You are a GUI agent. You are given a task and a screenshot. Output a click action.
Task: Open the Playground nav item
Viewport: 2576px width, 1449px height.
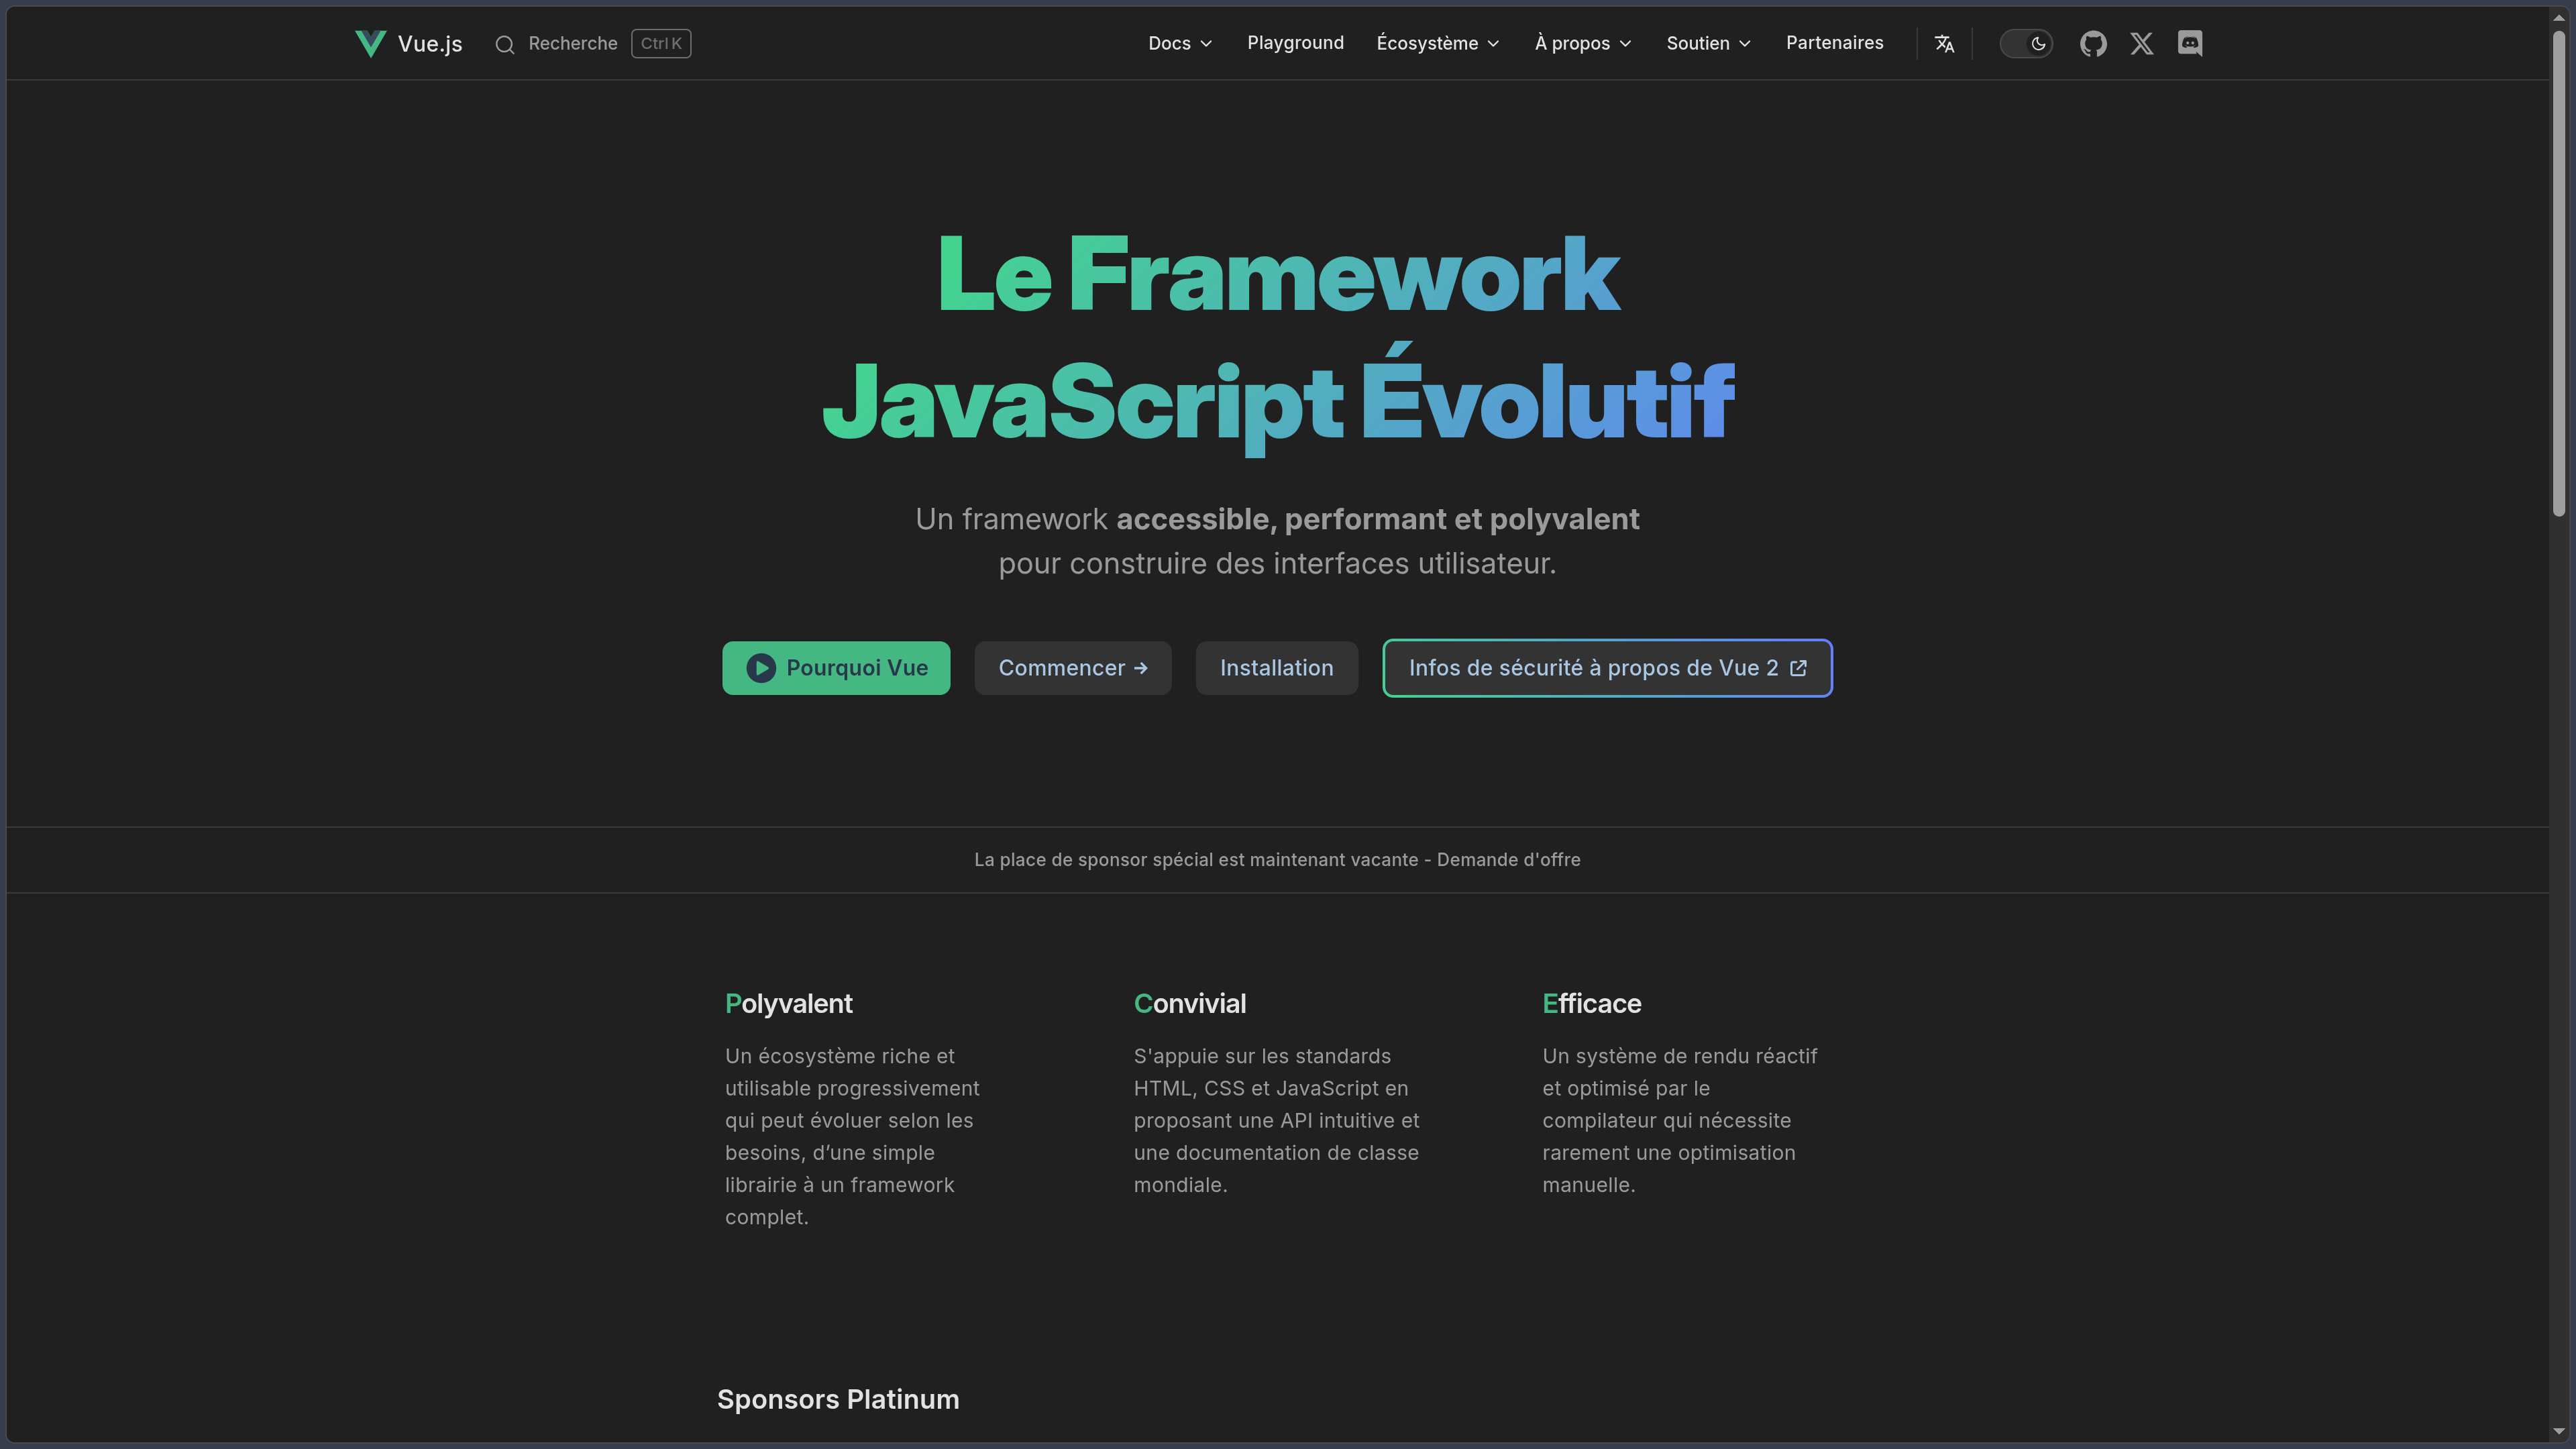coord(1295,43)
